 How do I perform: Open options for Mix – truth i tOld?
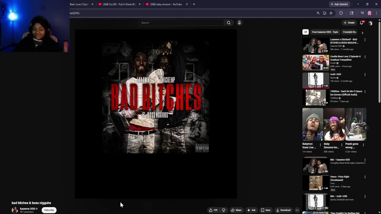[365, 197]
